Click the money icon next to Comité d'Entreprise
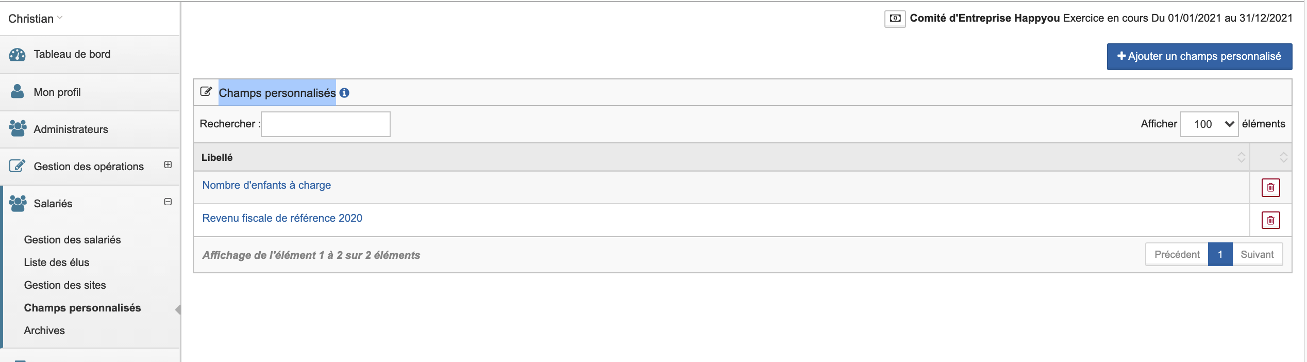Screen dimensions: 1307x362 [x=895, y=19]
